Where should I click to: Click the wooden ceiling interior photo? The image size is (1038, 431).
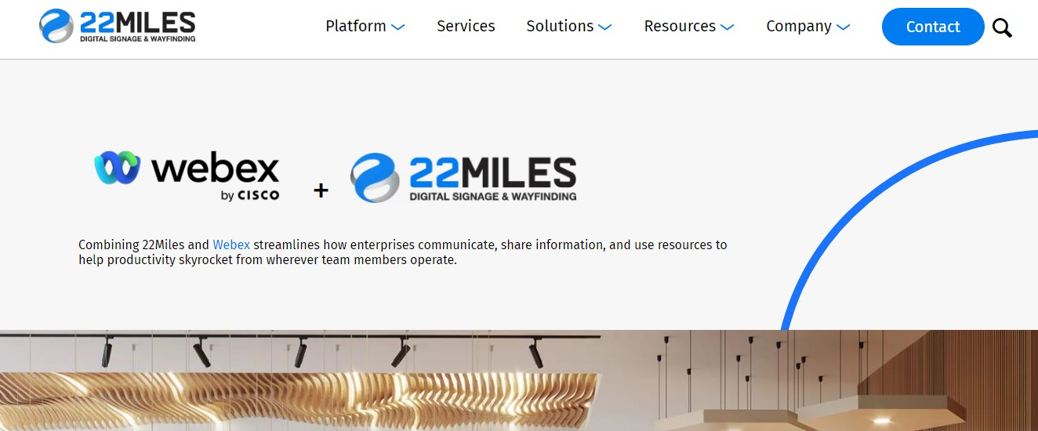tap(519, 380)
